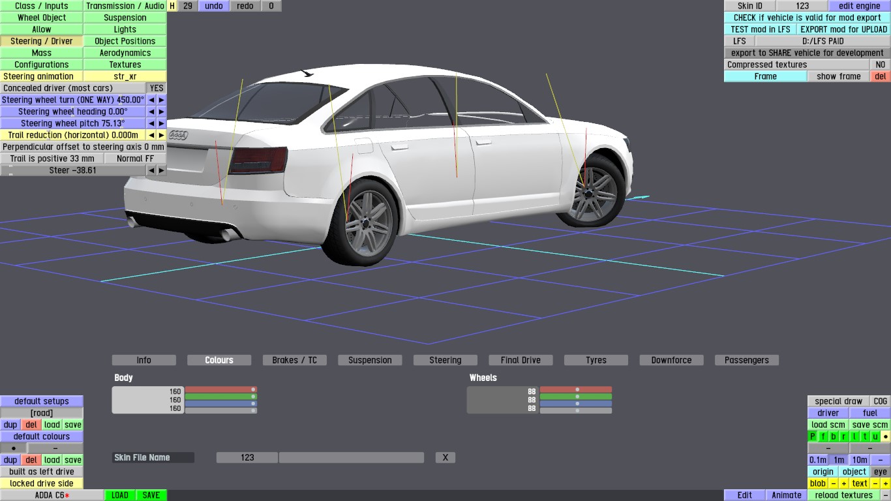Click EXPORT mod for UPLOAD
This screenshot has height=501, width=891.
coord(844,29)
